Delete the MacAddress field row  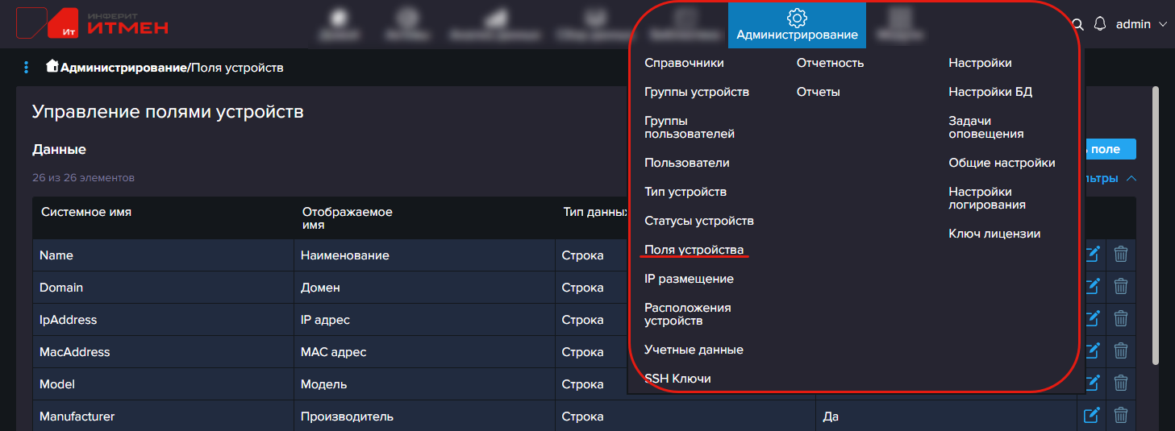coord(1120,351)
